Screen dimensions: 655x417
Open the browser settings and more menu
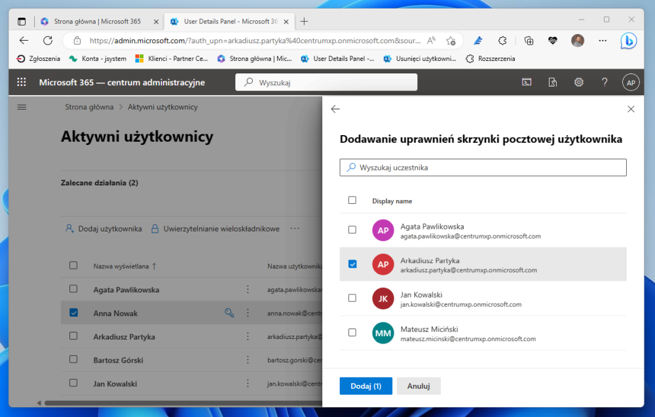pyautogui.click(x=603, y=41)
